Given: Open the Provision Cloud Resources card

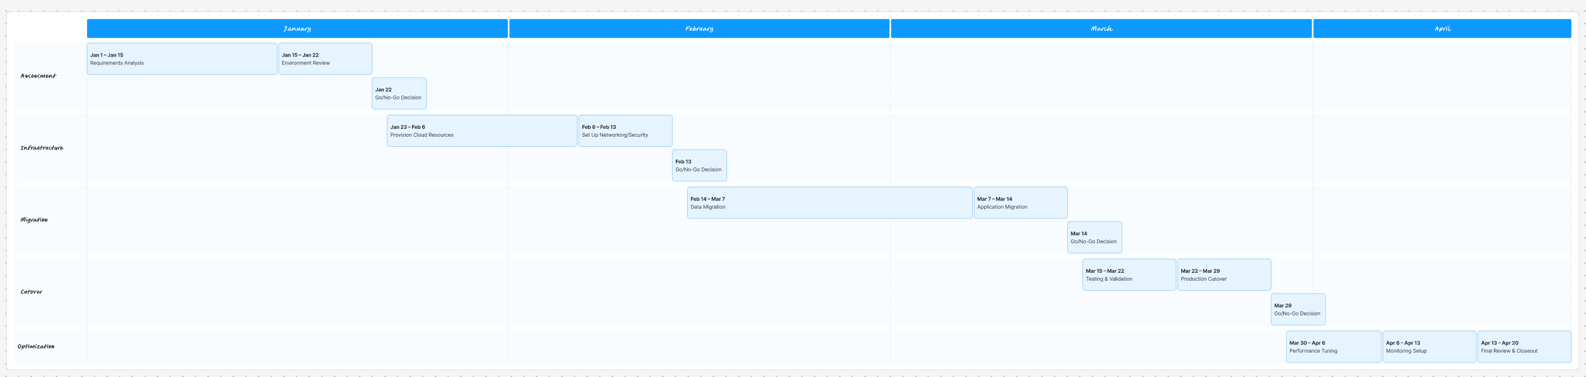Looking at the screenshot, I should (x=482, y=131).
